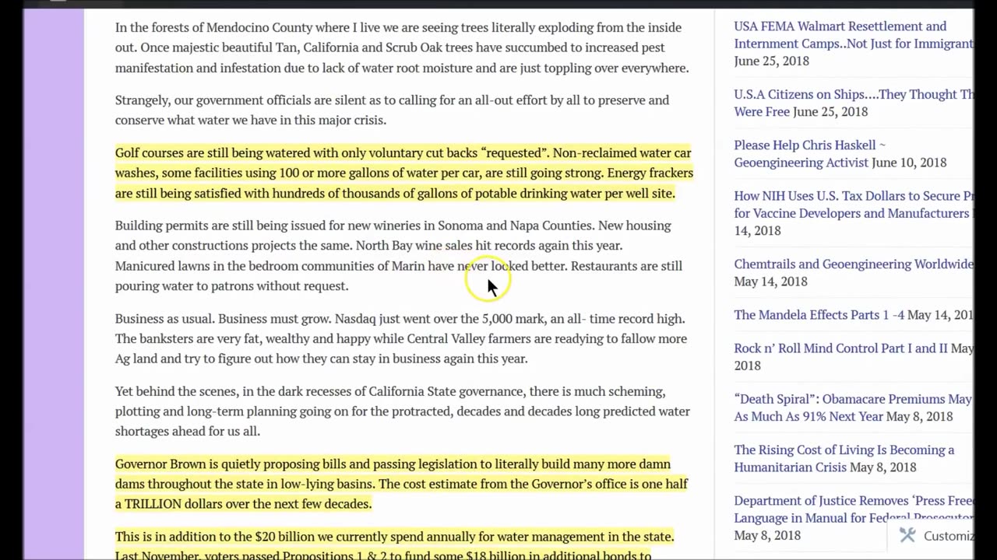Open the Customize wrench icon
Screen dimensions: 997x560
coord(907,535)
